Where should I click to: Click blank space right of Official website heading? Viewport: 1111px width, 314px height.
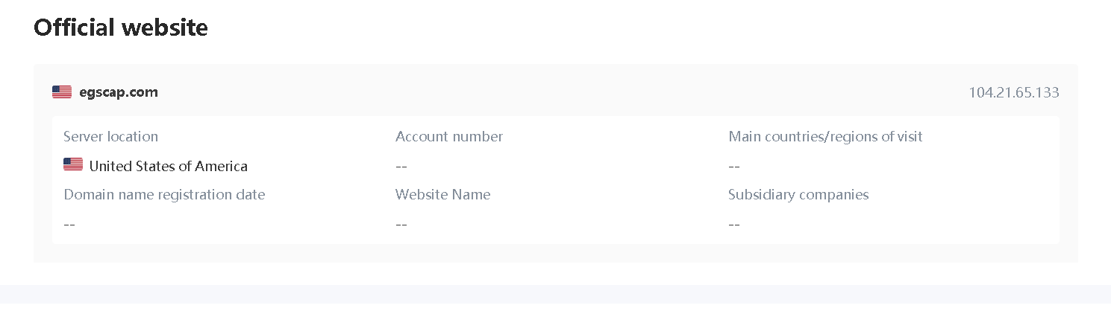[597, 28]
